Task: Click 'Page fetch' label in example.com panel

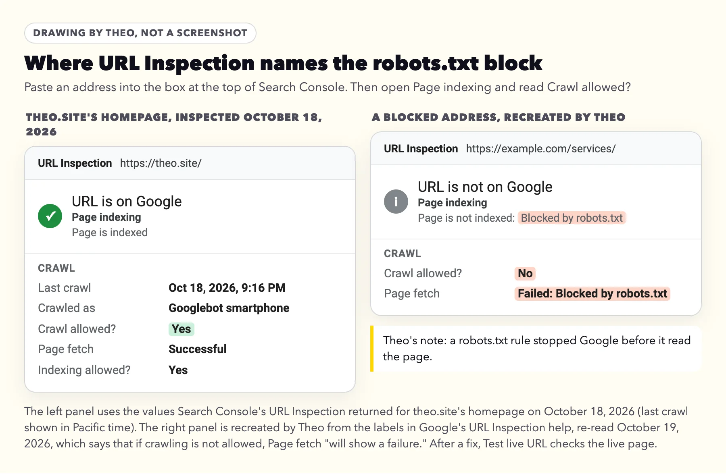Action: pos(412,293)
